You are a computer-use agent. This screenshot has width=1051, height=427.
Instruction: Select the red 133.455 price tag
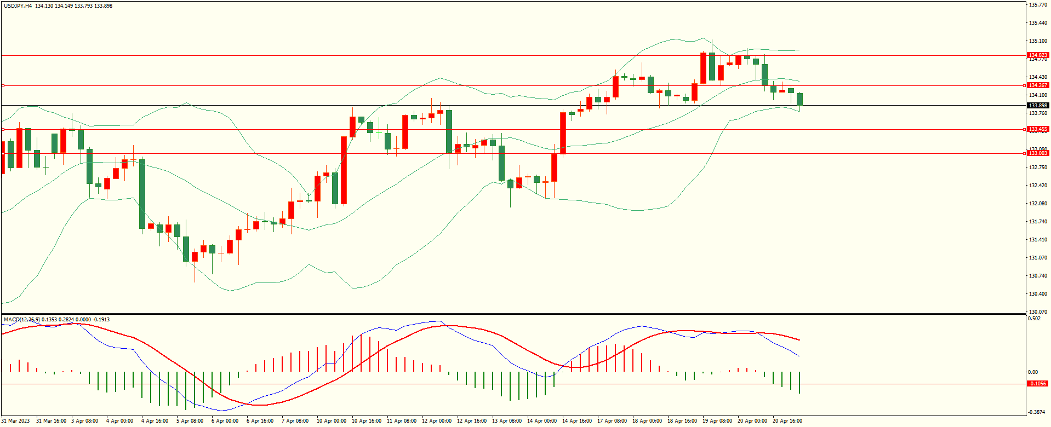coord(1038,129)
